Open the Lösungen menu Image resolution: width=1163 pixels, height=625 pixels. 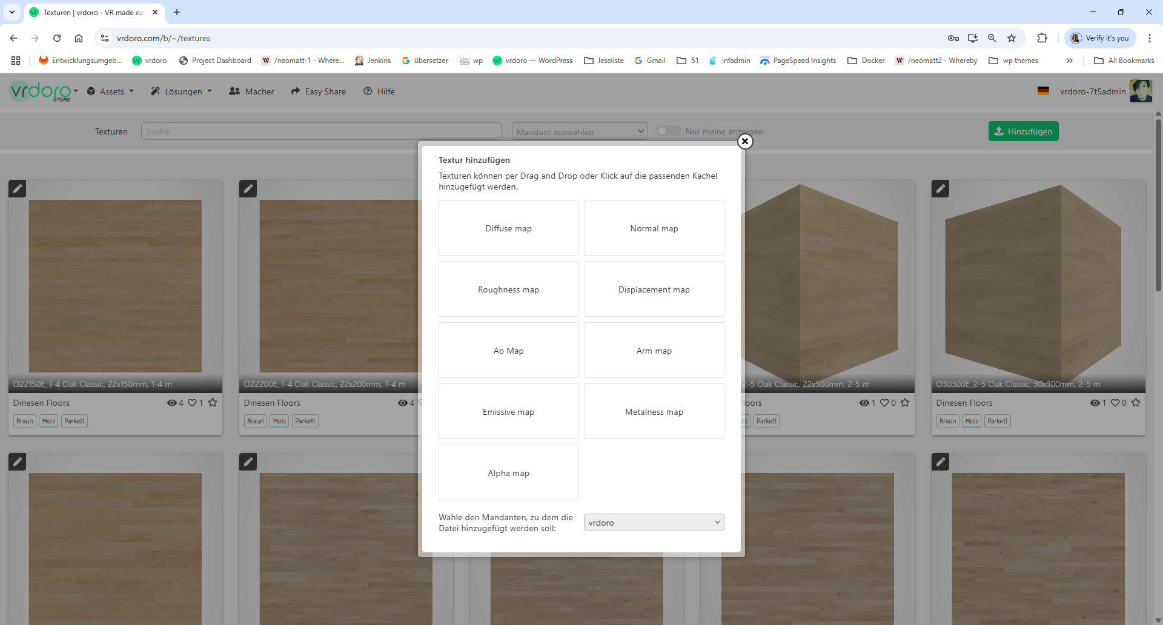(x=182, y=91)
